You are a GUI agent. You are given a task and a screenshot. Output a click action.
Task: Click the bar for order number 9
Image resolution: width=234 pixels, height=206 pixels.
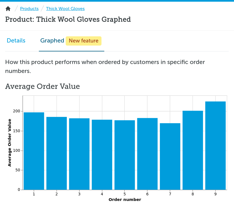click(x=215, y=145)
